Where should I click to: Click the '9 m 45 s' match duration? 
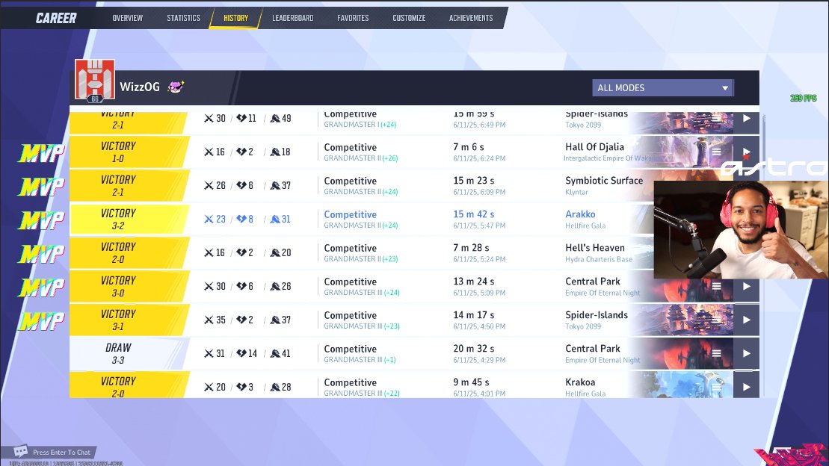point(471,382)
